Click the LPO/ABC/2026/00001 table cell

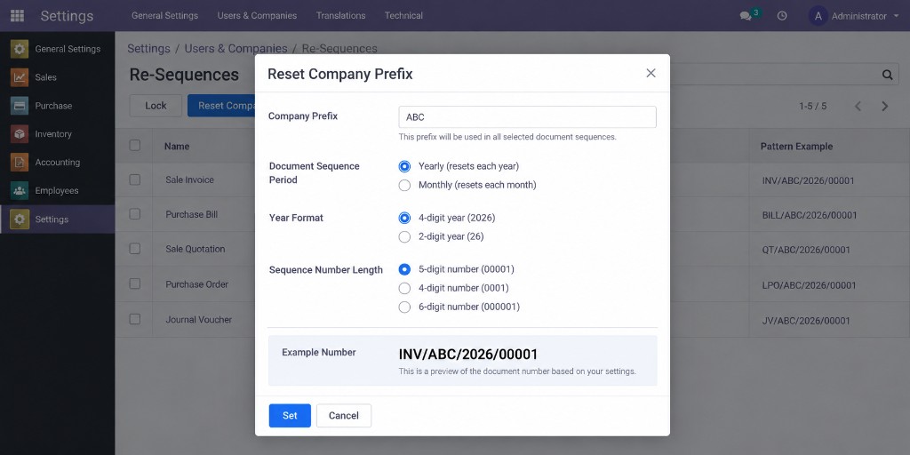click(809, 285)
